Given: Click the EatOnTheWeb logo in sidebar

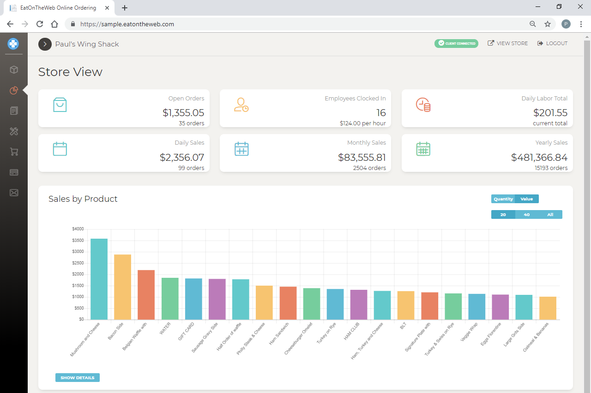Looking at the screenshot, I should (x=13, y=44).
